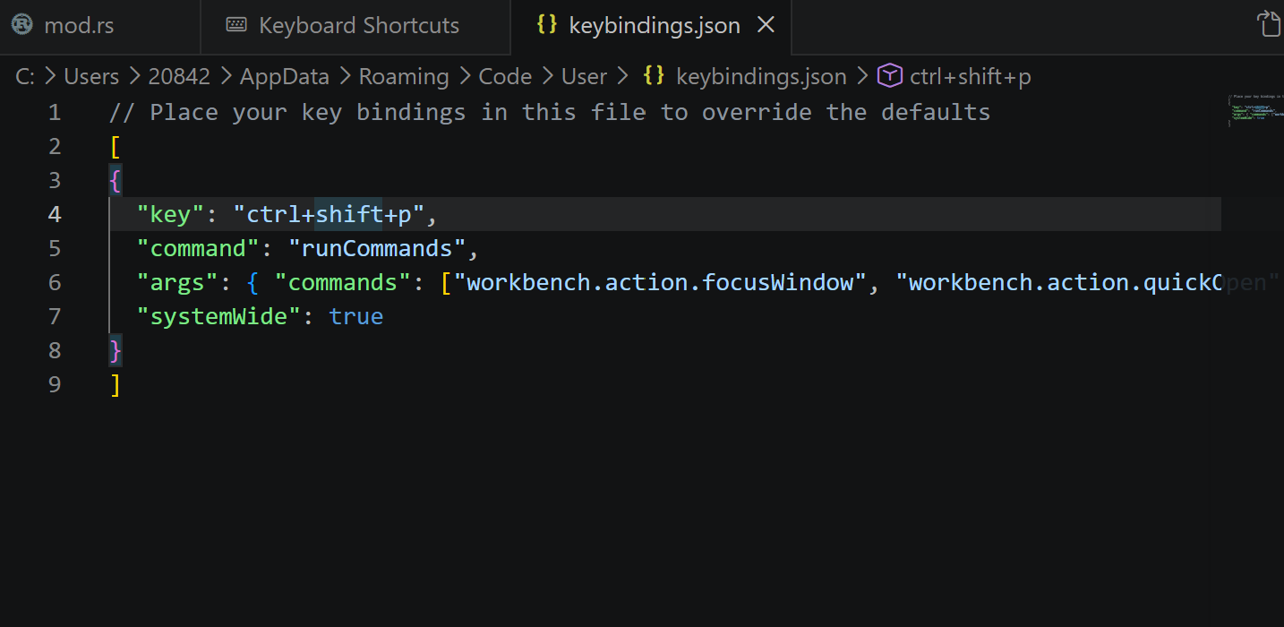Expand the Users breadcrumb segment
Image resolution: width=1284 pixels, height=627 pixels.
(91, 77)
